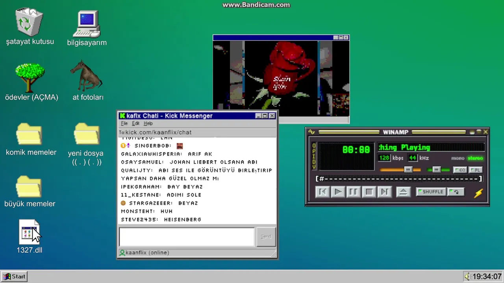The height and width of the screenshot is (283, 504).
Task: Open the yeni dosya folder
Action: 87,134
